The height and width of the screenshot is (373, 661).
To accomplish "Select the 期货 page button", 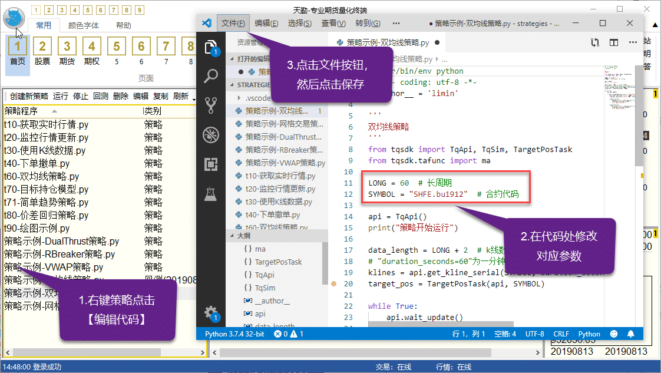I will coord(67,51).
